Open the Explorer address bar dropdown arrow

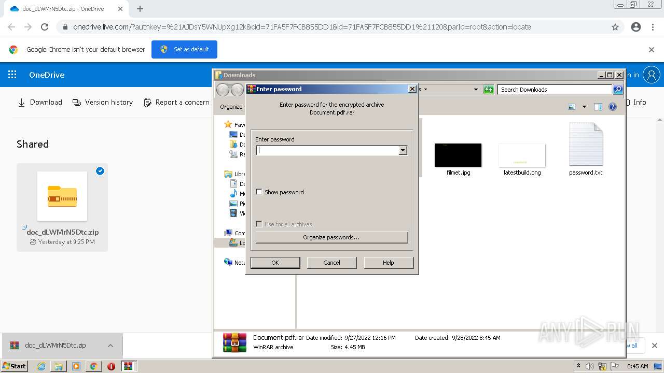[x=476, y=90]
